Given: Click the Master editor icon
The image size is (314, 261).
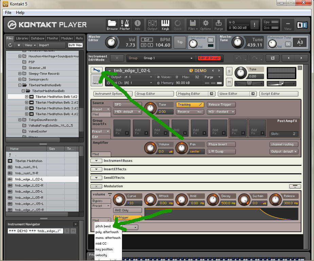Looking at the screenshot, I should pyautogui.click(x=125, y=25).
